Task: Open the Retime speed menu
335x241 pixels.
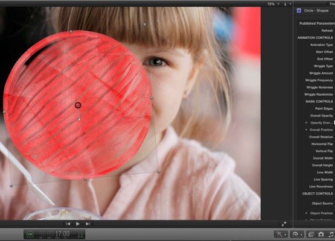Action: coord(297,234)
